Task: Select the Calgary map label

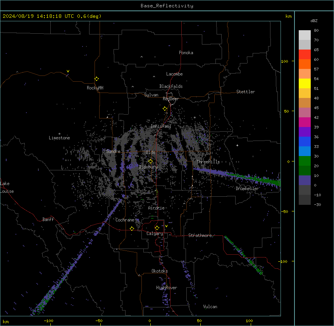Action: tap(155, 233)
